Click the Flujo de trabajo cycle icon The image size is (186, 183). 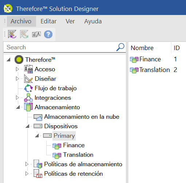[x=28, y=88]
